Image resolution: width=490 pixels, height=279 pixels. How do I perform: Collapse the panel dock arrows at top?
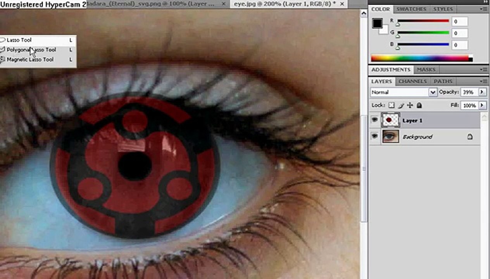[x=485, y=2]
